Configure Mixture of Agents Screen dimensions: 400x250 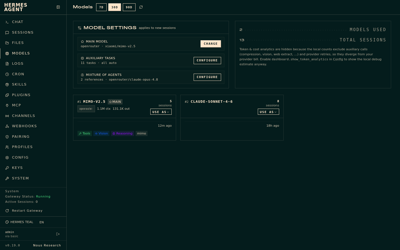(x=207, y=77)
